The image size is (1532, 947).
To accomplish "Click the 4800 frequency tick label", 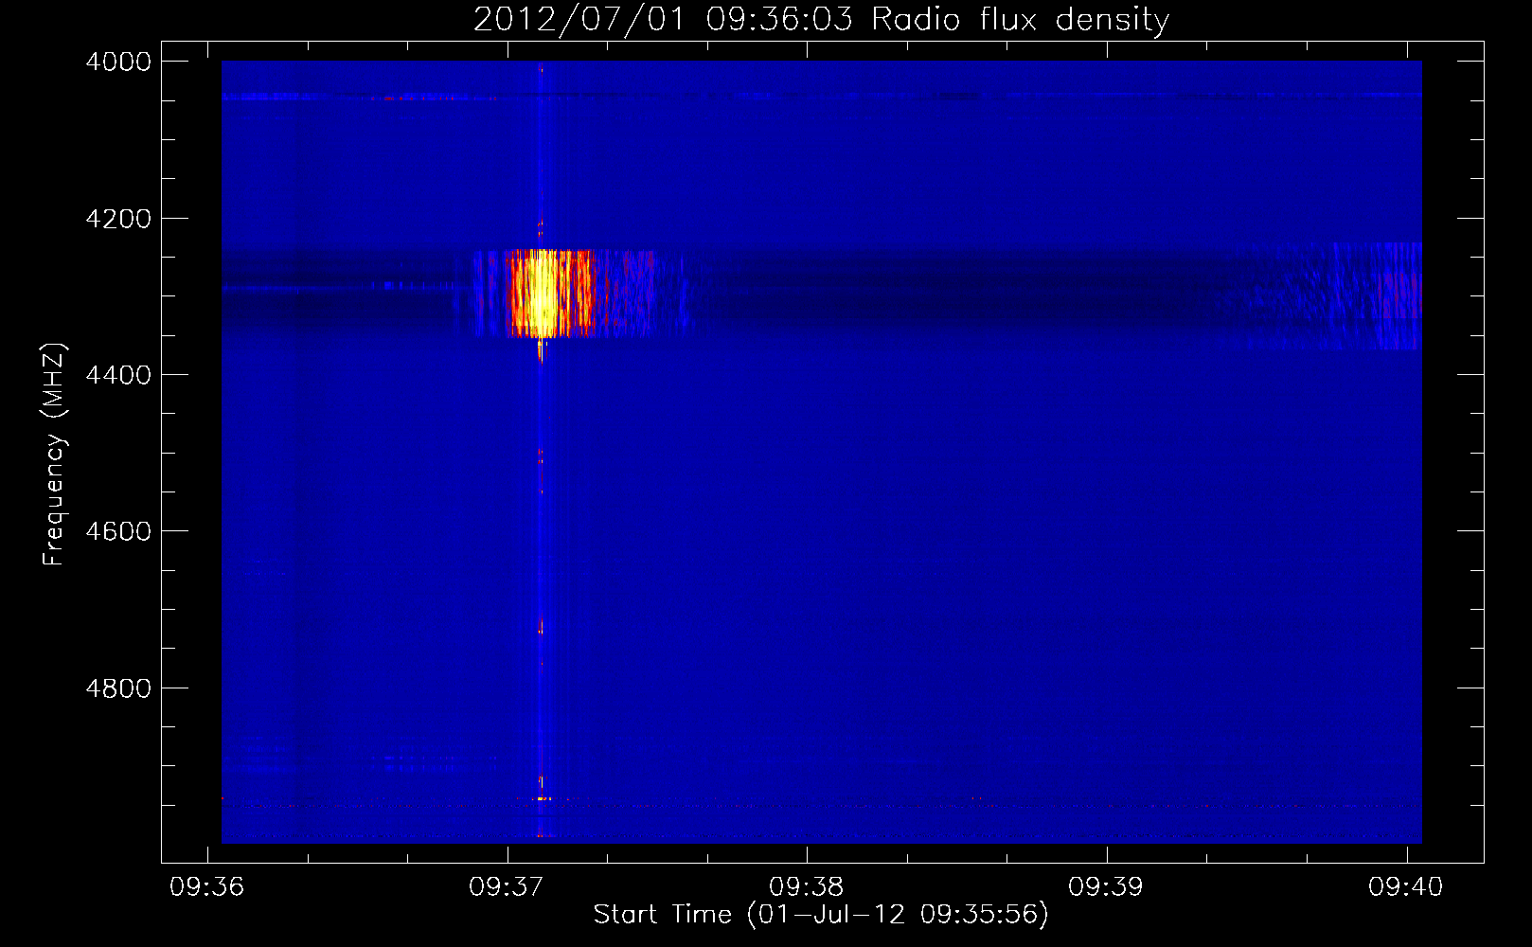I will coord(118,688).
